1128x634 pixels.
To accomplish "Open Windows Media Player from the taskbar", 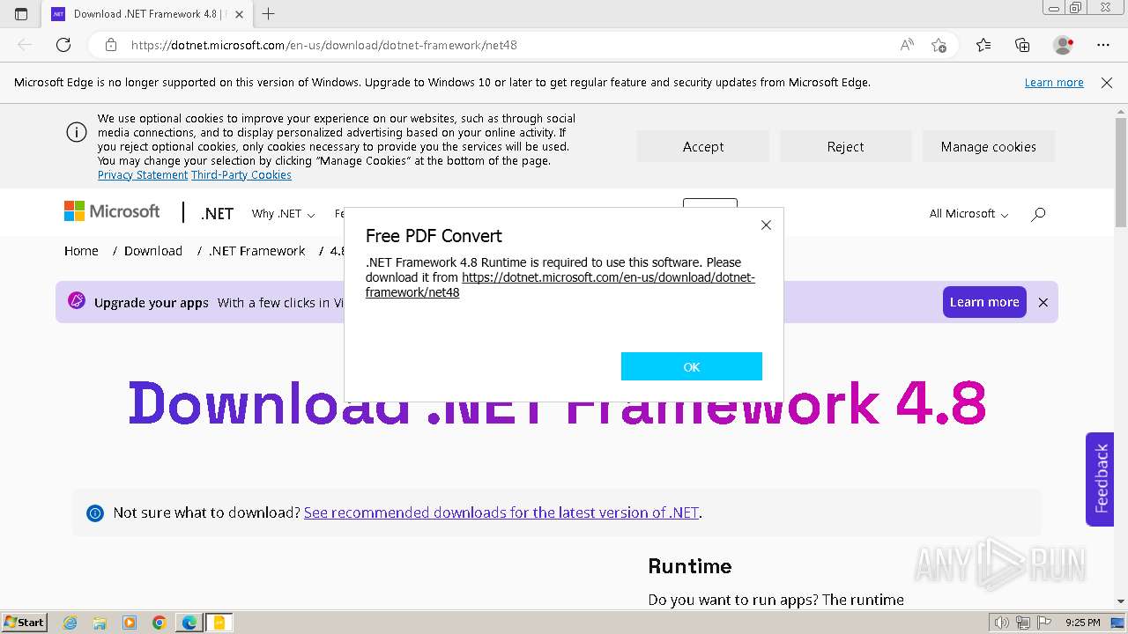I will pos(130,623).
